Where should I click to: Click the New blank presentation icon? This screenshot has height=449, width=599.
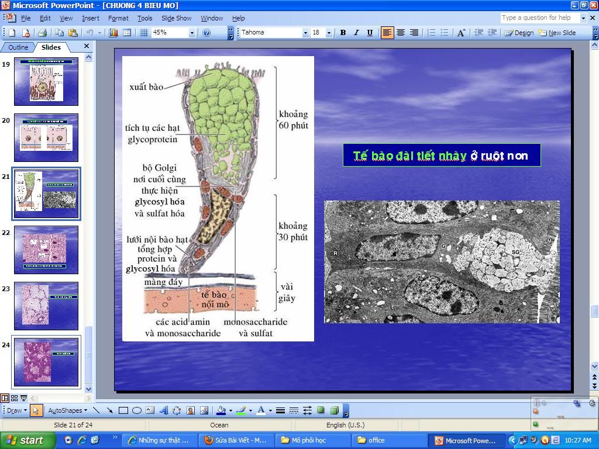[x=12, y=33]
